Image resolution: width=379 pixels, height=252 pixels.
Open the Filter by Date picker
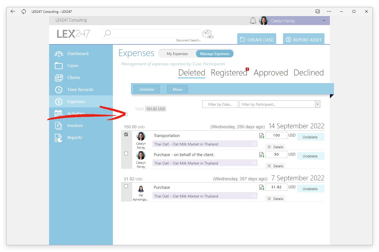click(220, 104)
